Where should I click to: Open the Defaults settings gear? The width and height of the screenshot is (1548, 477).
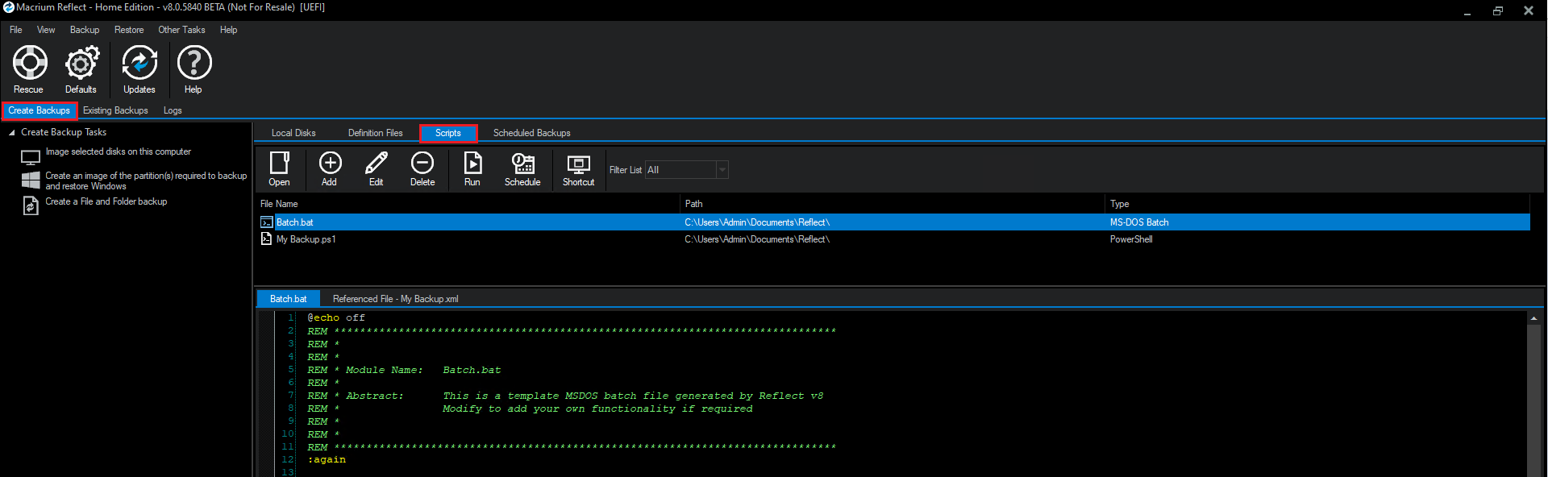click(x=81, y=70)
